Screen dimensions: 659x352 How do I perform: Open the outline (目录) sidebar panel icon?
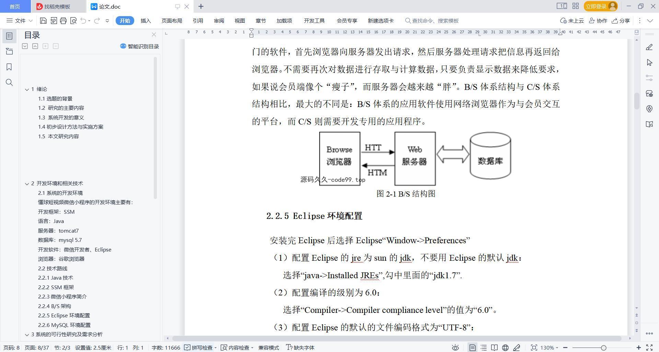point(9,36)
